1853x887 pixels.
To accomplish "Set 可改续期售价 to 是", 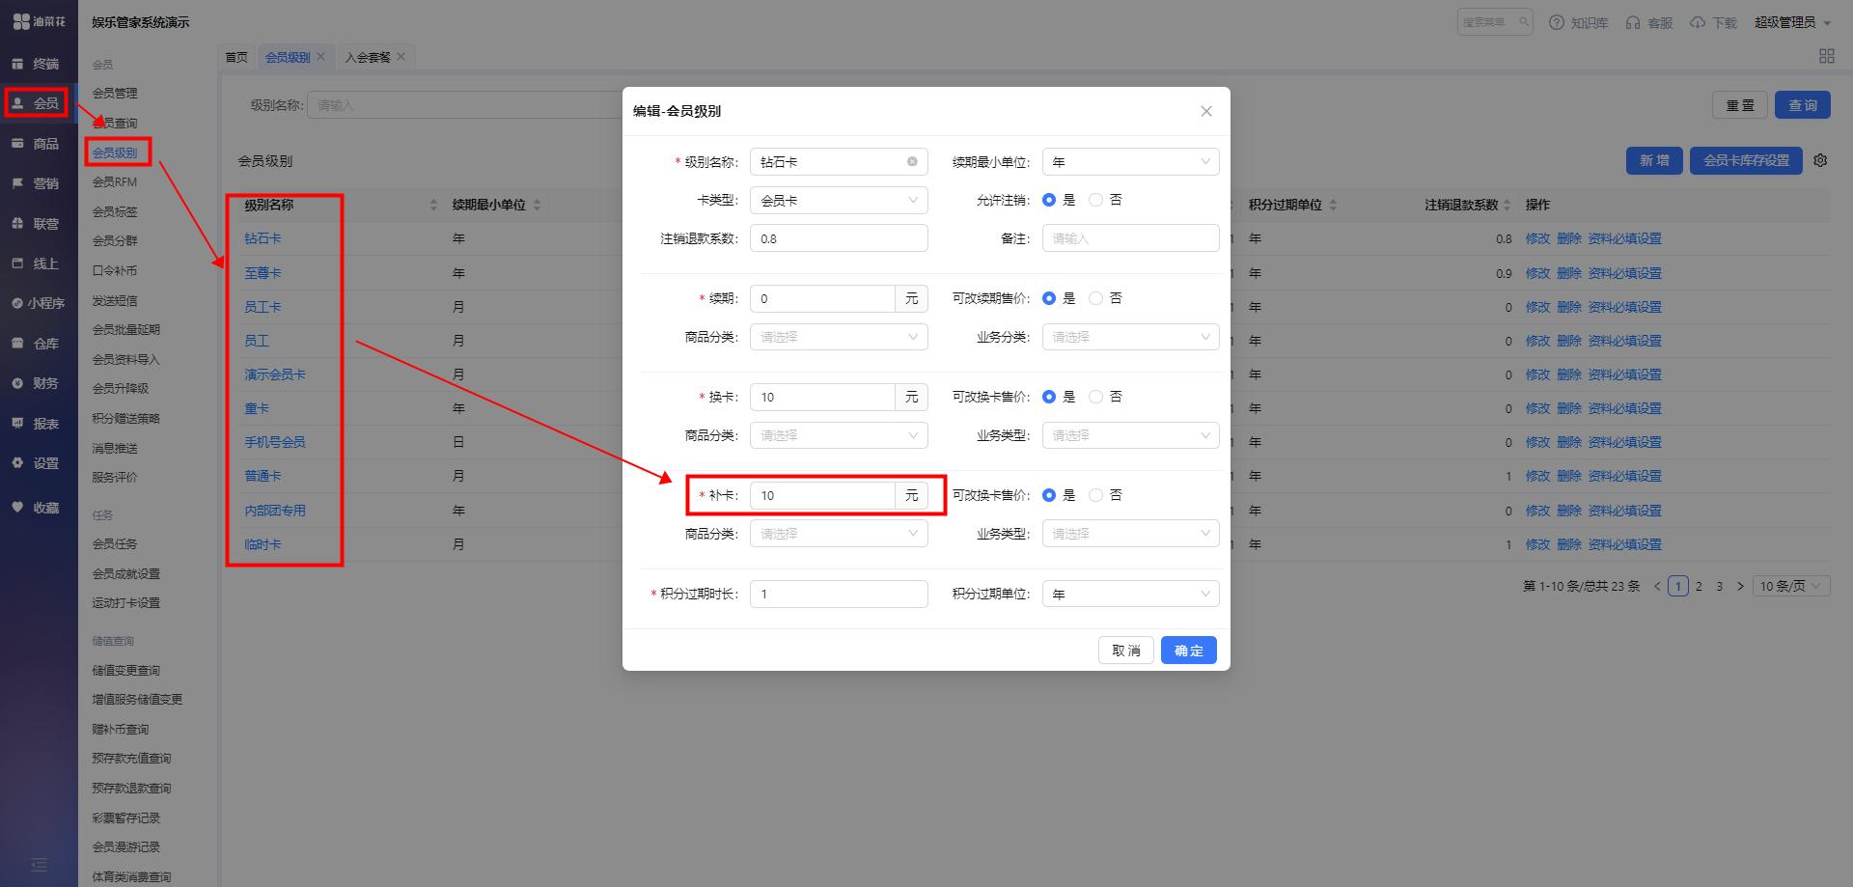I will pos(1049,298).
